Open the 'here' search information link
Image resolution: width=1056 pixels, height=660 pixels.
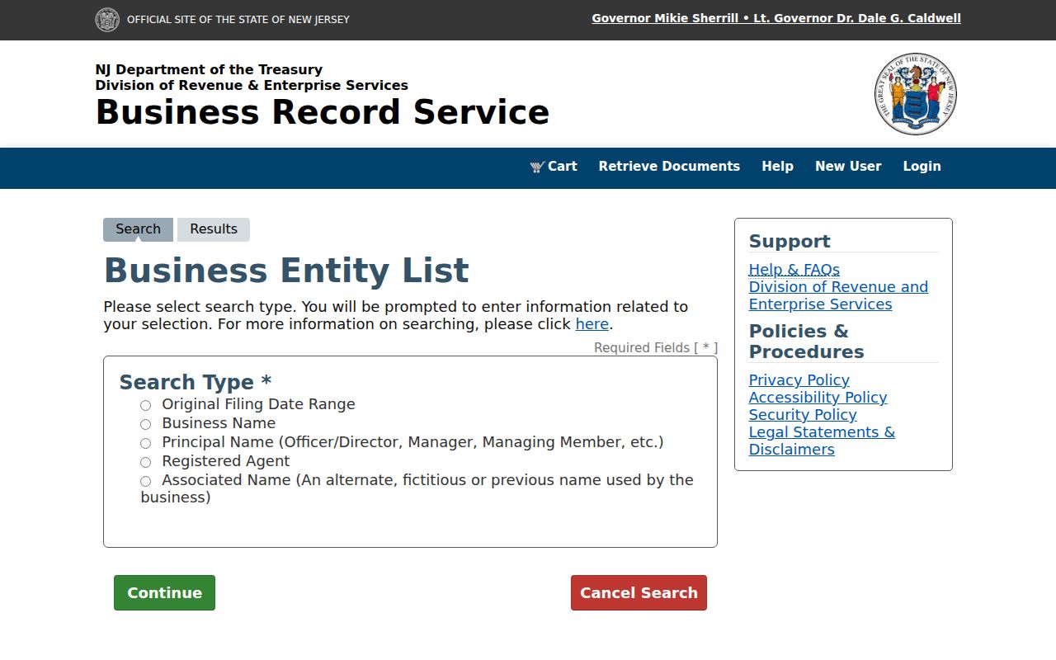[592, 324]
